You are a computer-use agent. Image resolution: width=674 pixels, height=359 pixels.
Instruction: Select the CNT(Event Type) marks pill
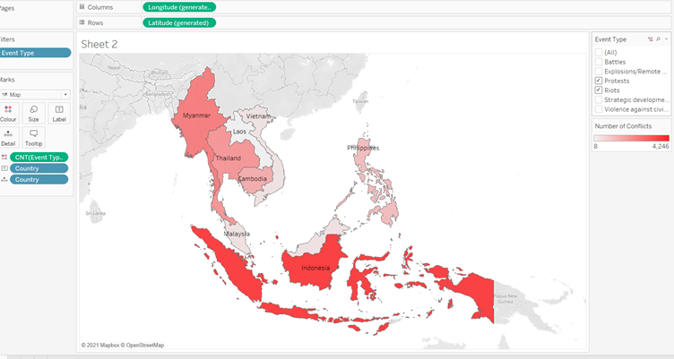[x=39, y=158]
